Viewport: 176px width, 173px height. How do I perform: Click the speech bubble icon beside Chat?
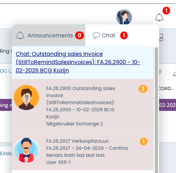(x=96, y=35)
